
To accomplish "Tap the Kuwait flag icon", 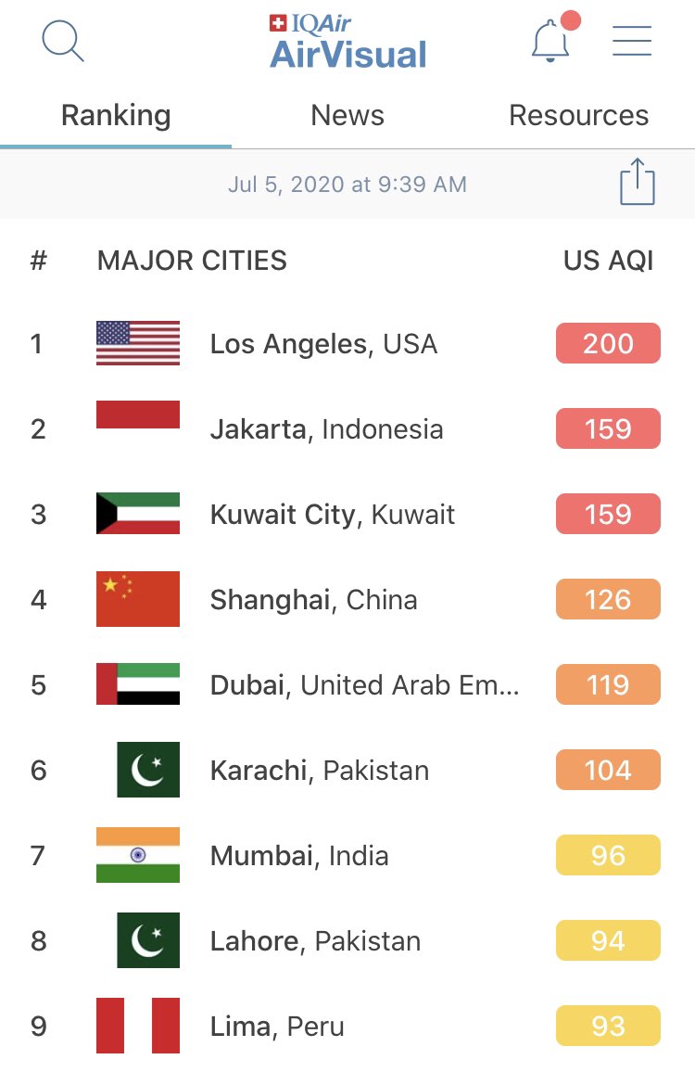I will pos(138,514).
